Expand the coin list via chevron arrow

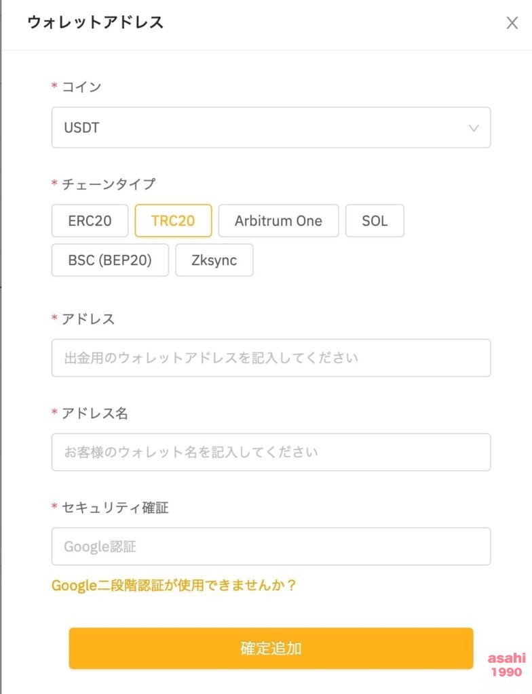click(x=474, y=128)
